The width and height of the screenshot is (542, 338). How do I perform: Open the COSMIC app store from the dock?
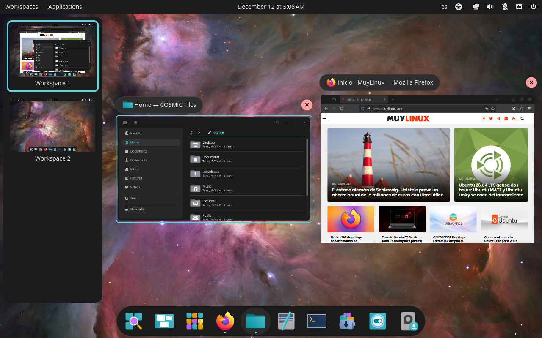[347, 321]
